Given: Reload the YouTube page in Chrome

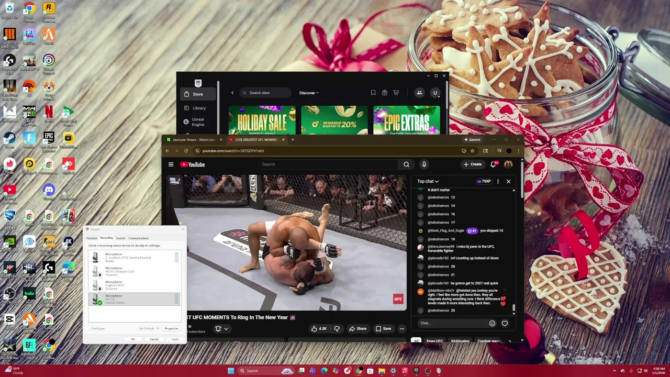Looking at the screenshot, I should point(186,151).
